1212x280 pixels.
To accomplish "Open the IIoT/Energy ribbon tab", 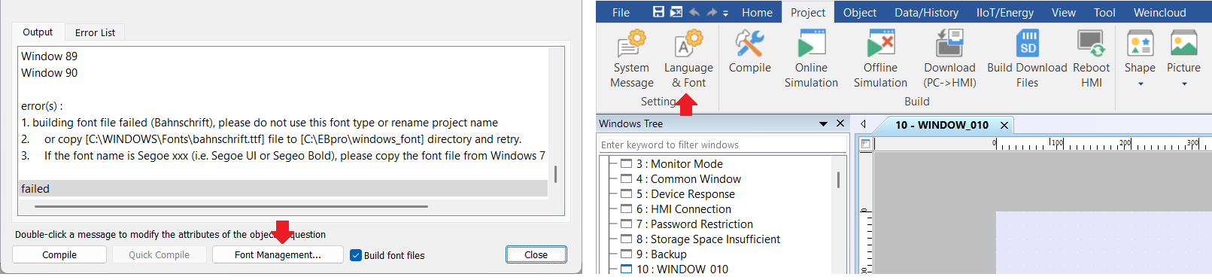I will pos(1004,12).
